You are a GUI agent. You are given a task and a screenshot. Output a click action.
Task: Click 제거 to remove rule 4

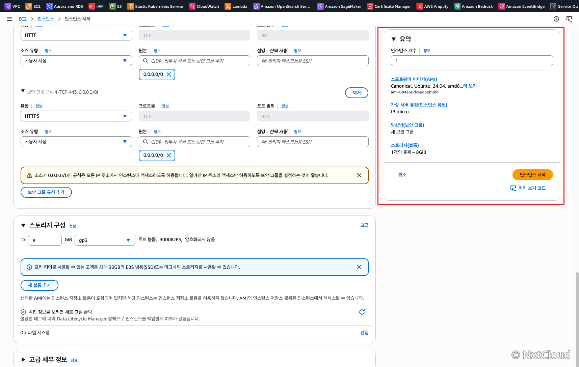pyautogui.click(x=357, y=93)
